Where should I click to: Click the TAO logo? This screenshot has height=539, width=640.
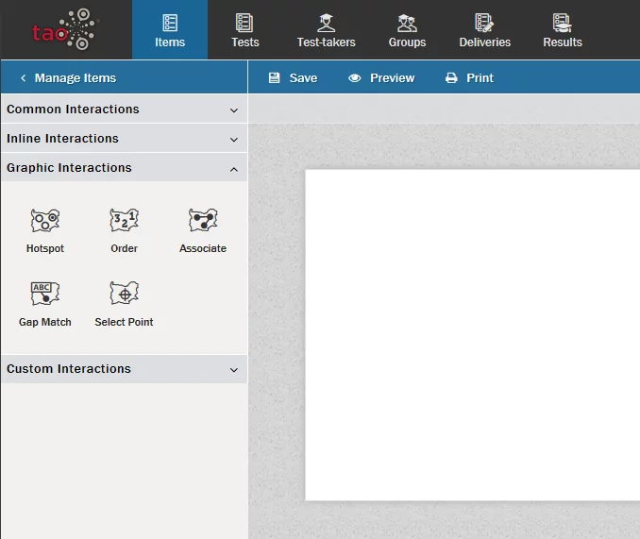[x=64, y=29]
